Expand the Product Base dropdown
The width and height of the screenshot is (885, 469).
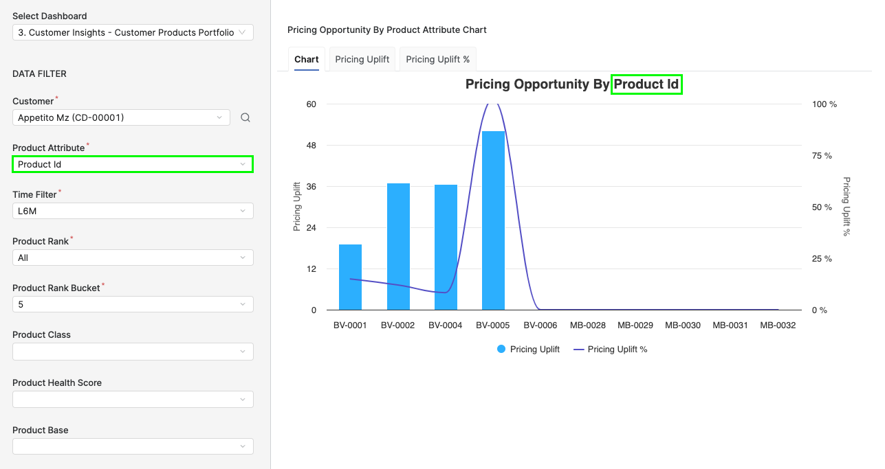(133, 446)
